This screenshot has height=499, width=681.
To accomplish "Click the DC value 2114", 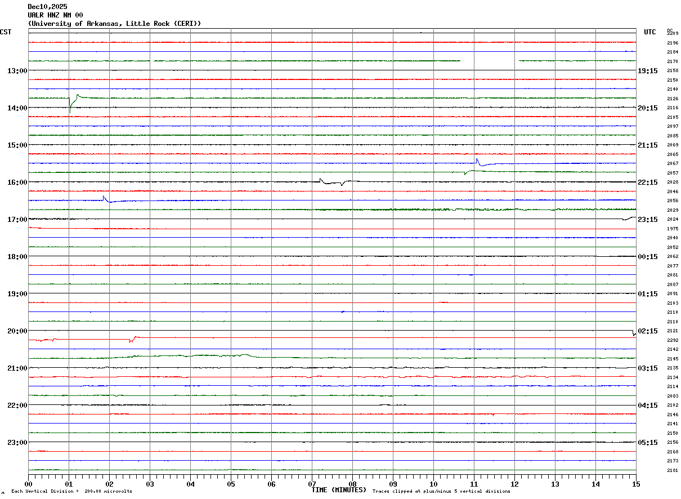I will click(x=673, y=386).
